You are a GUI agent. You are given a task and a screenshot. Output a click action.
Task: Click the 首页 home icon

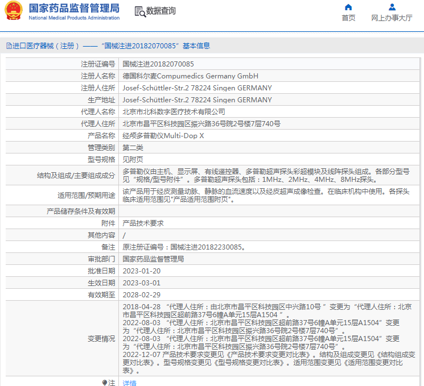[348, 7]
